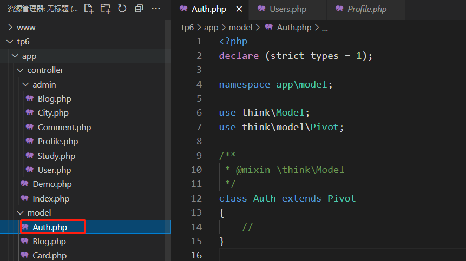Click 'Model' in use statement on line 6
This screenshot has width=466, height=261.
tap(290, 113)
